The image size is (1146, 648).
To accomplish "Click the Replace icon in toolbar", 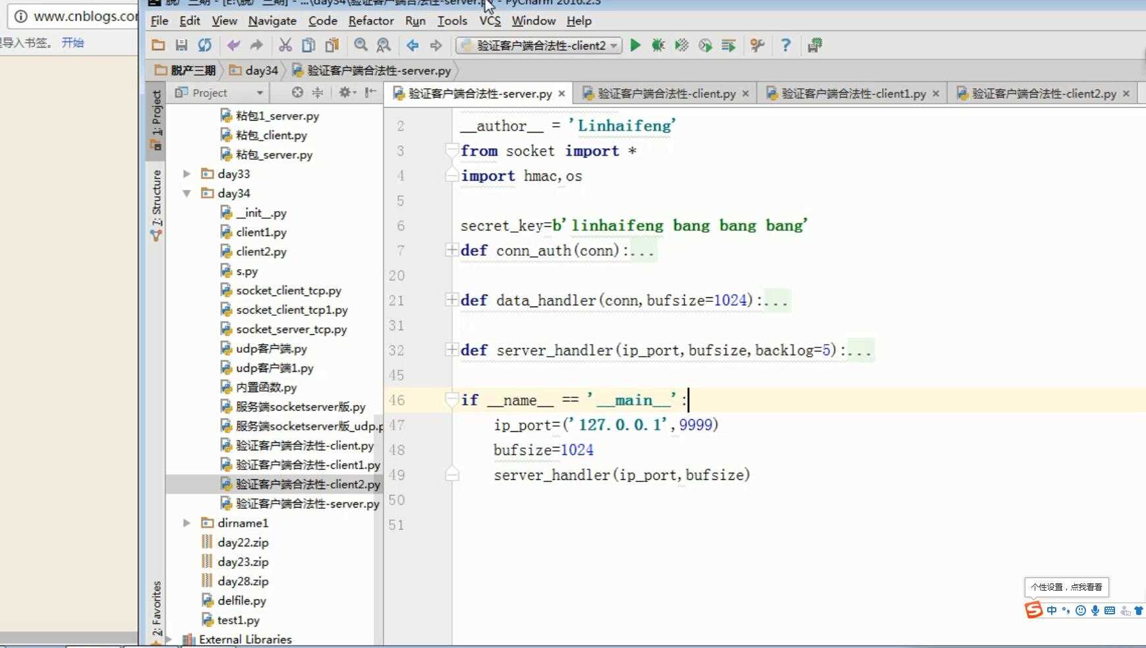I will [x=384, y=45].
